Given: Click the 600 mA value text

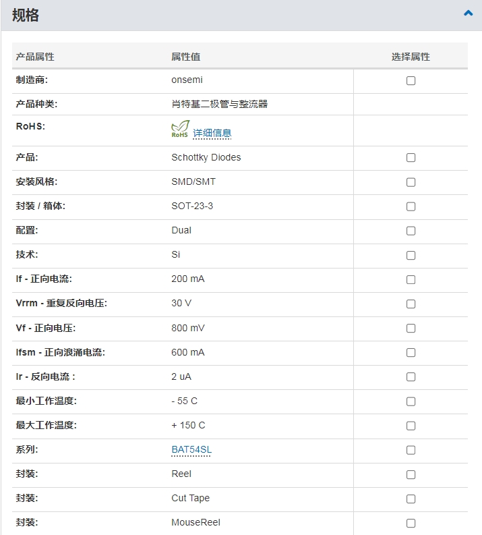Looking at the screenshot, I should [x=188, y=352].
